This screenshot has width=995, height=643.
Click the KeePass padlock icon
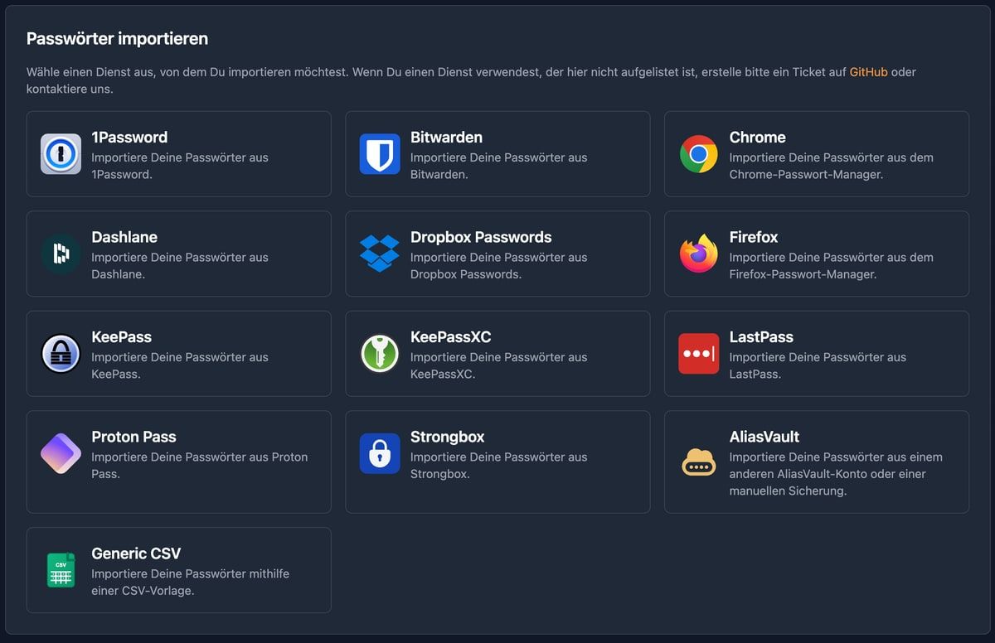[61, 354]
